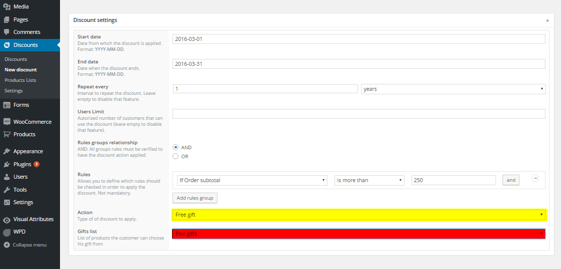Open the Discounts submenu item

point(15,59)
